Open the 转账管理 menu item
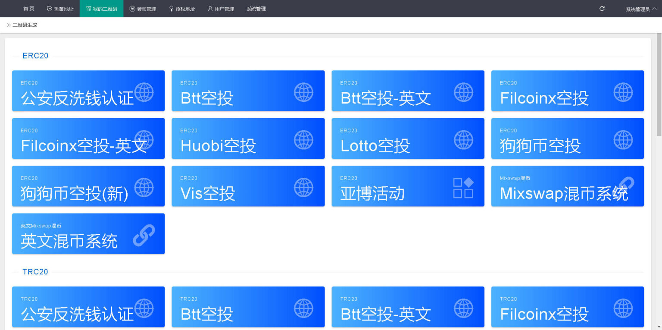This screenshot has height=330, width=662. (143, 9)
